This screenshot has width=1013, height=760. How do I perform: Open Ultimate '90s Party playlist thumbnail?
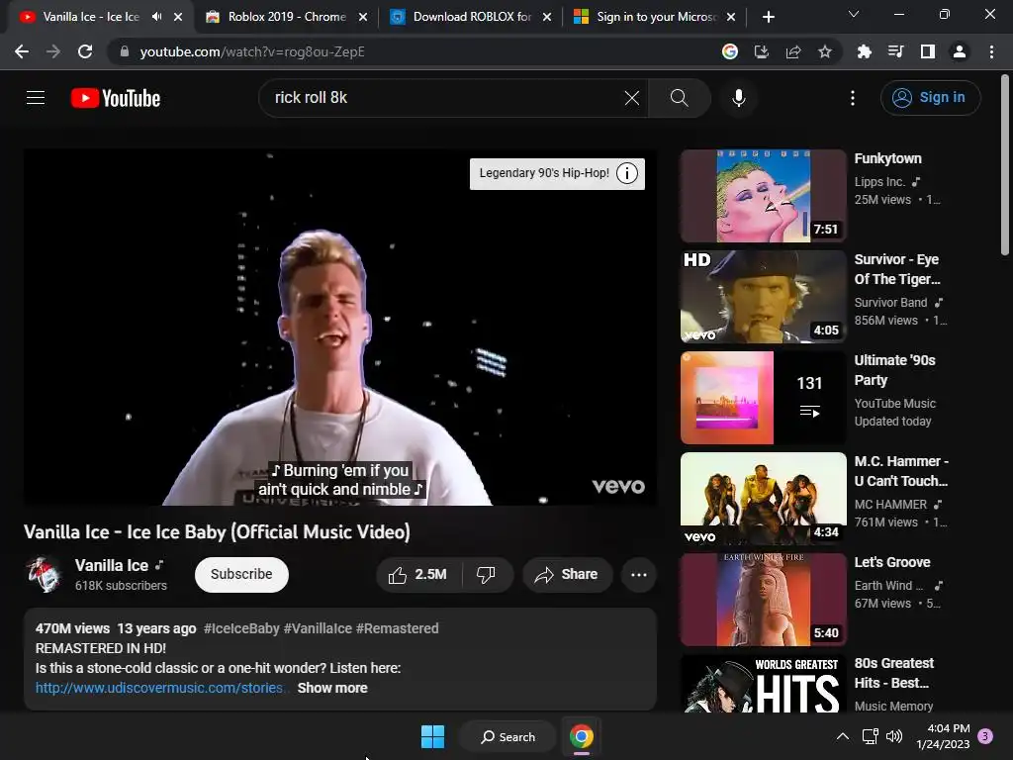click(763, 398)
